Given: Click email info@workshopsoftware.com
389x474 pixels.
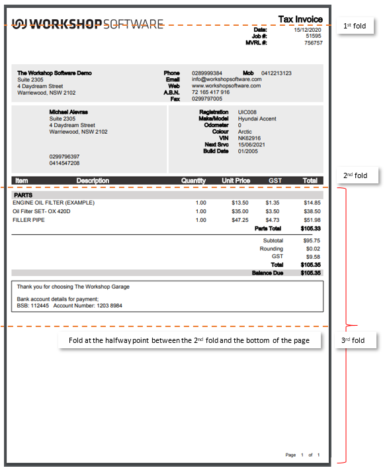Looking at the screenshot, I should tap(226, 79).
